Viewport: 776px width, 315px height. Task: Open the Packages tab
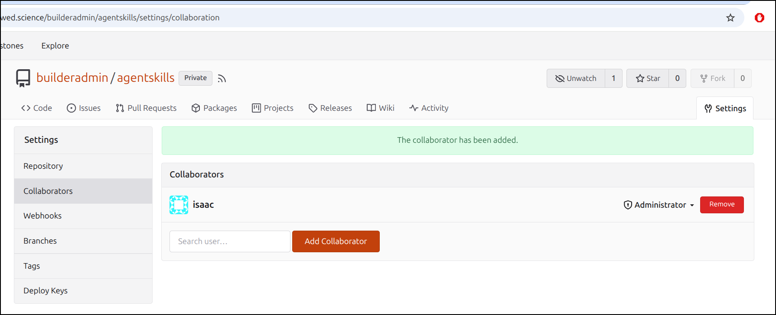(x=214, y=108)
